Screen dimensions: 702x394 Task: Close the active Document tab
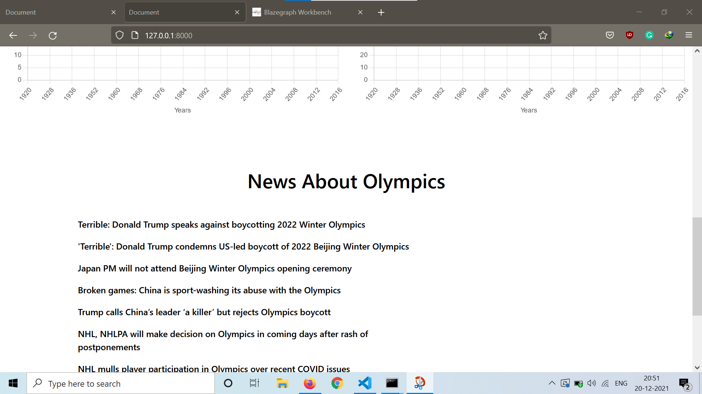coord(237,12)
